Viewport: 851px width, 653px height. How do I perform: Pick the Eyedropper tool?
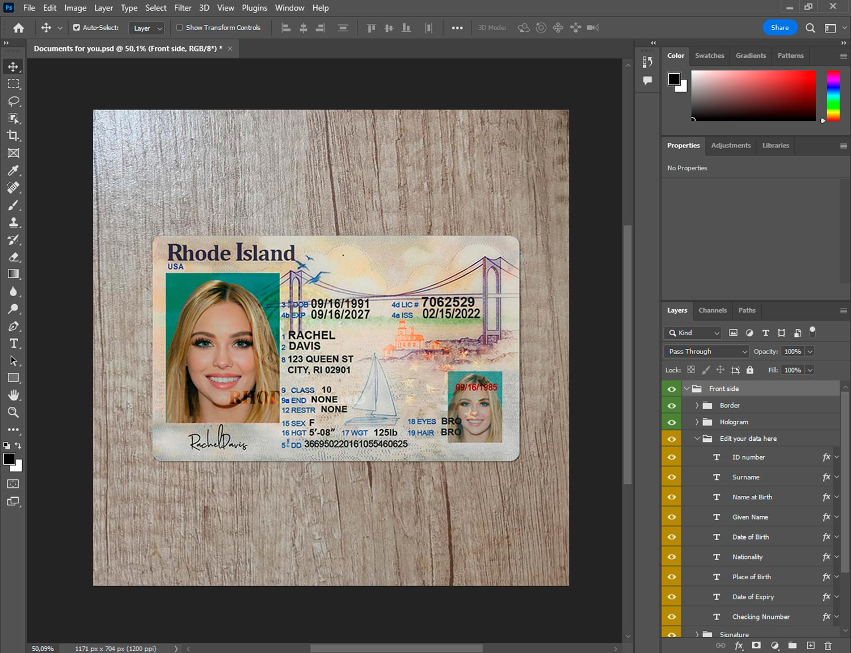coord(14,170)
